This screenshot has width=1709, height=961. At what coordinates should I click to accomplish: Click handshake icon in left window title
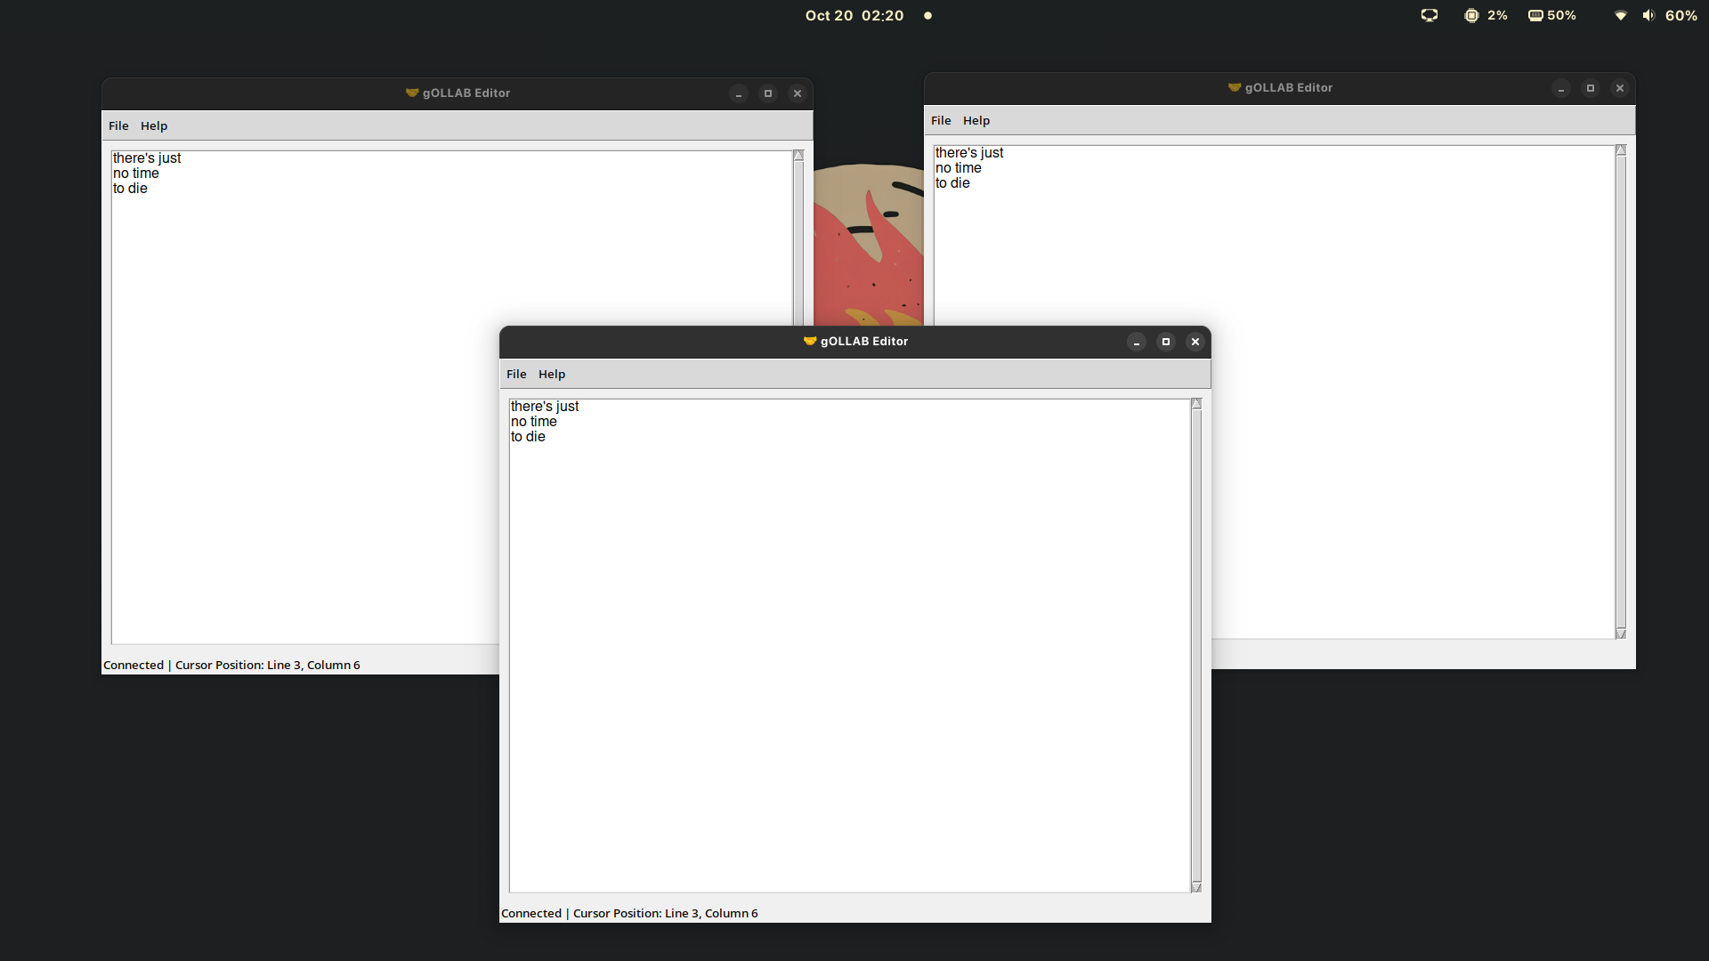pyautogui.click(x=412, y=93)
